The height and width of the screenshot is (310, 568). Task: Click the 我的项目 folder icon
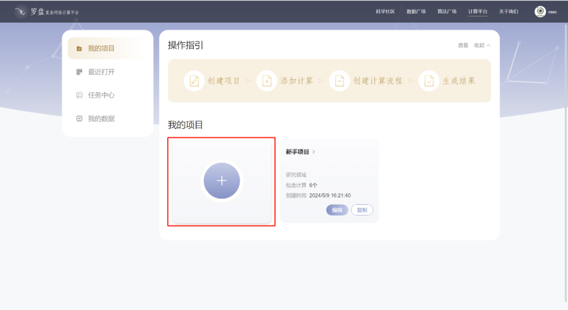click(x=79, y=48)
